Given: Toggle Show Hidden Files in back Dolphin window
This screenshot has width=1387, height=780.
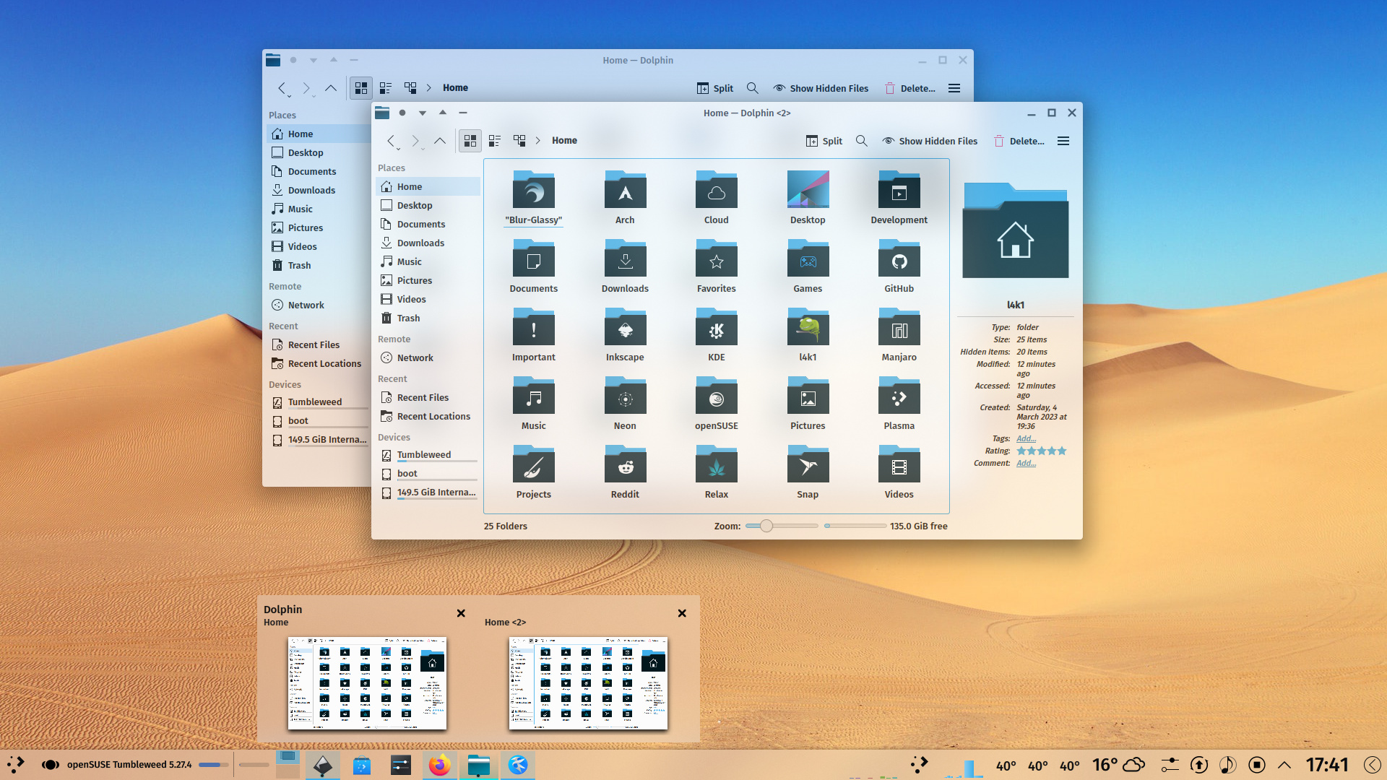Looking at the screenshot, I should tap(821, 88).
